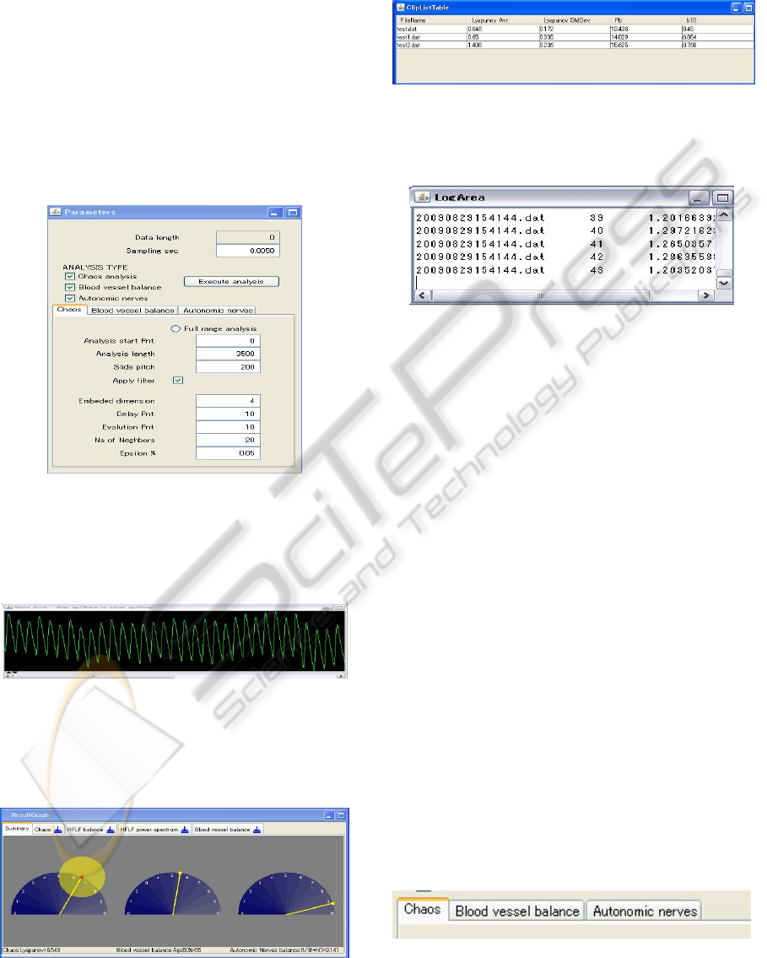Viewport: 767px width, 958px height.
Task: Click the Java icon in the Parameters title bar
Action: coord(56,212)
